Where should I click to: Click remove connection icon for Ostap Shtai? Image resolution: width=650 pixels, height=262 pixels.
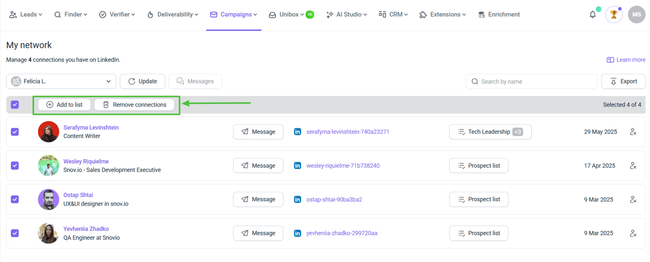click(x=633, y=199)
